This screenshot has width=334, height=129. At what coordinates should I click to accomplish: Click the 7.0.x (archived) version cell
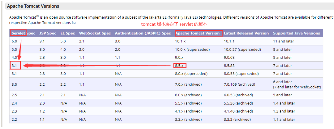[x=188, y=84]
